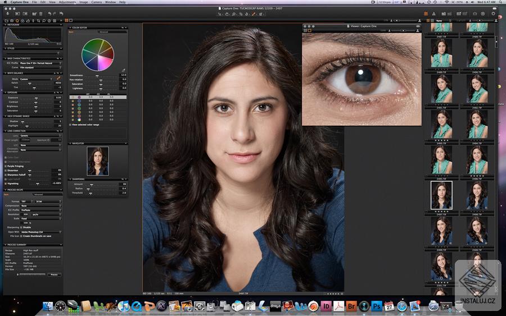Switch to Process Recipe Advanced tab

pyautogui.click(x=47, y=195)
